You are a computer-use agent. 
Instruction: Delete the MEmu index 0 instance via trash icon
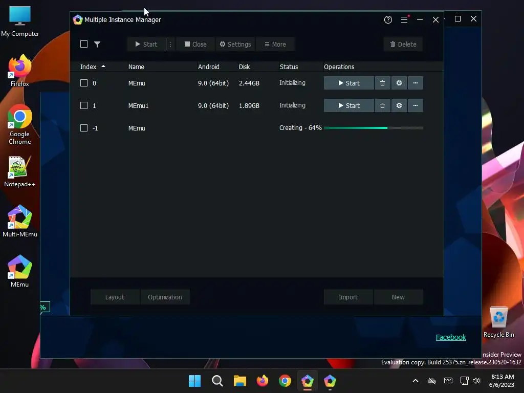(x=383, y=83)
